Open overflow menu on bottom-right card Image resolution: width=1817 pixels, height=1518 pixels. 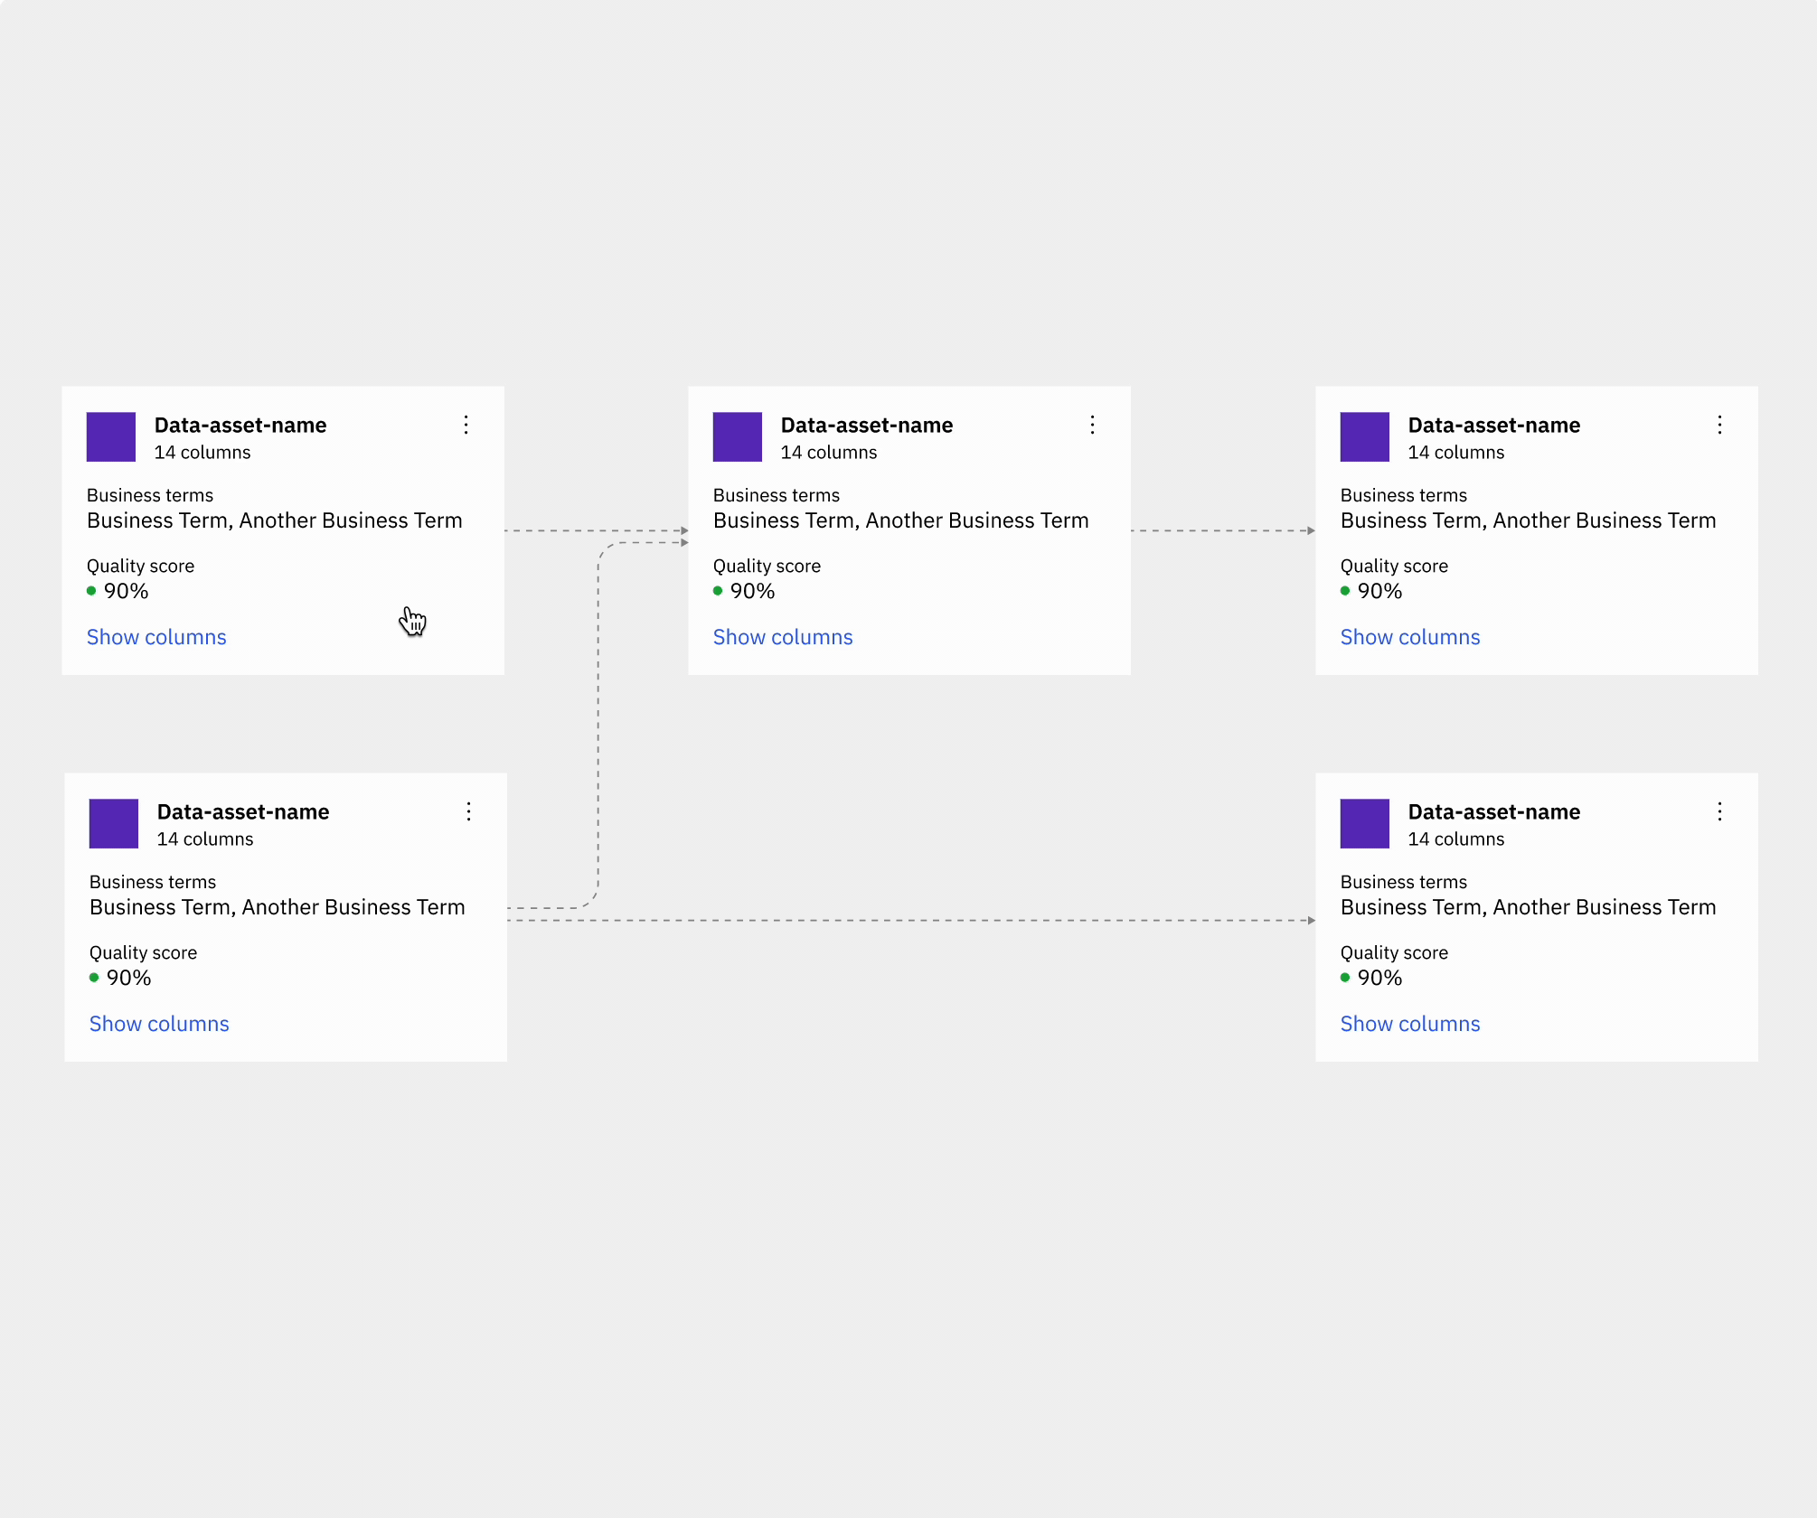pyautogui.click(x=1719, y=811)
